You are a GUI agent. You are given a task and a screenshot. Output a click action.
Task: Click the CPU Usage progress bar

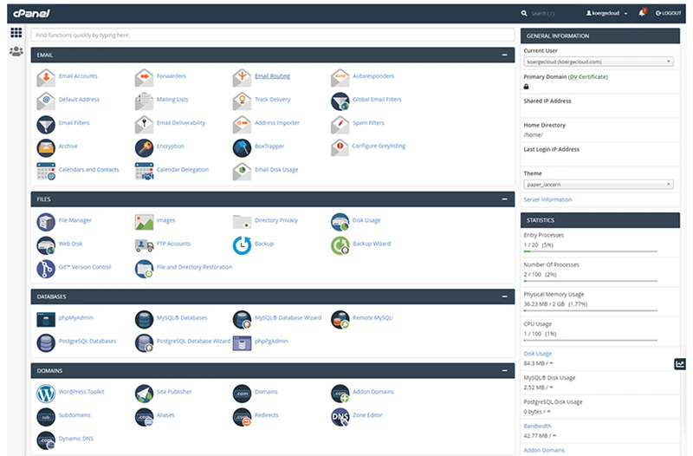(591, 340)
